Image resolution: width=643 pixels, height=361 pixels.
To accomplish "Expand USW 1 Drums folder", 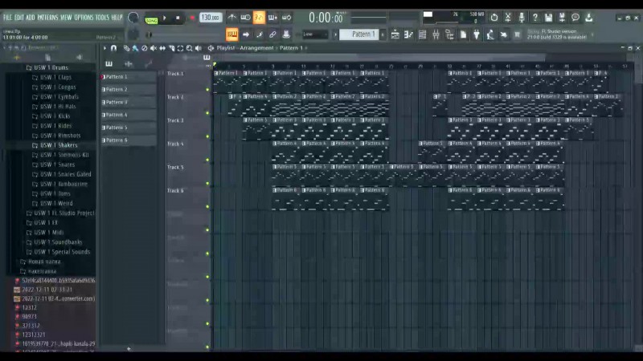I will coord(47,67).
